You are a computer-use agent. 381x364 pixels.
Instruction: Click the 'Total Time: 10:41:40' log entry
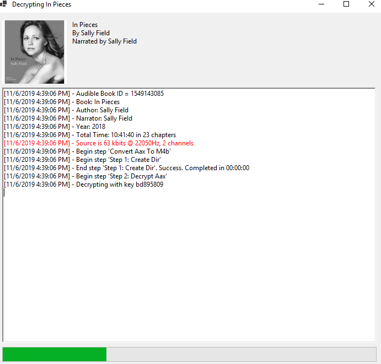[x=90, y=135]
